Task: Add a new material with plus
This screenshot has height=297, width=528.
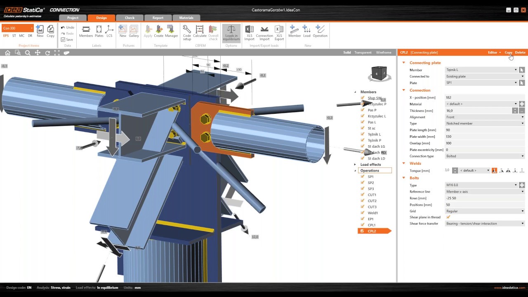Action: (522, 104)
